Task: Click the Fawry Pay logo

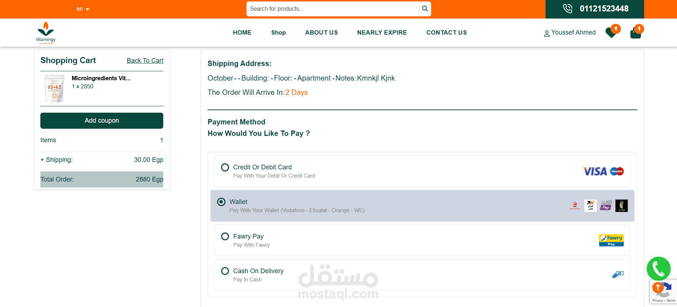Action: click(611, 240)
